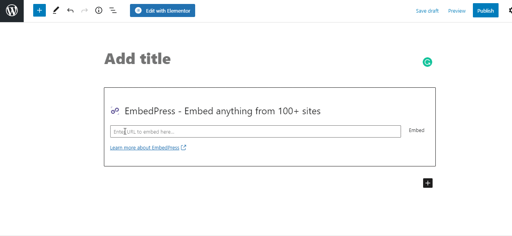Open the WordPress logo menu
This screenshot has height=236, width=512.
(x=12, y=11)
